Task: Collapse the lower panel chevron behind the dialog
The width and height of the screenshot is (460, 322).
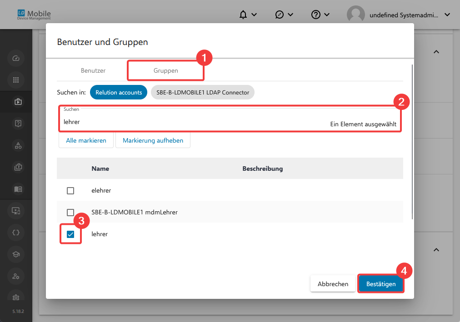Action: click(436, 250)
